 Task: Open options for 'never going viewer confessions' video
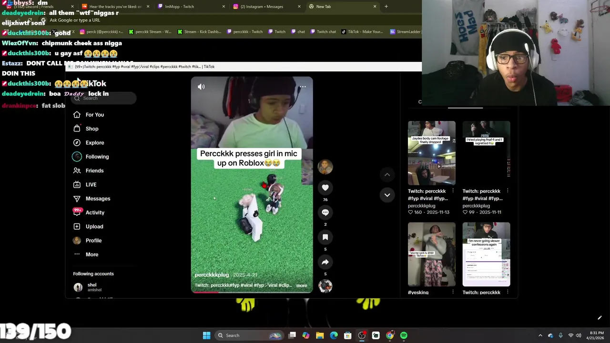[x=507, y=293]
